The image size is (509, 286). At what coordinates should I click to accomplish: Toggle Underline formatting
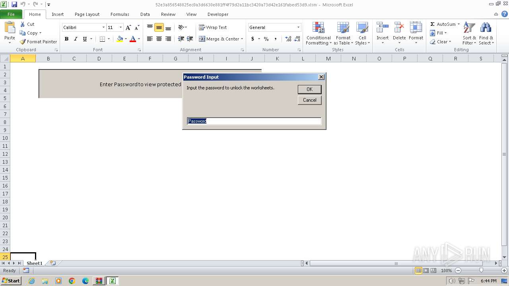point(85,39)
